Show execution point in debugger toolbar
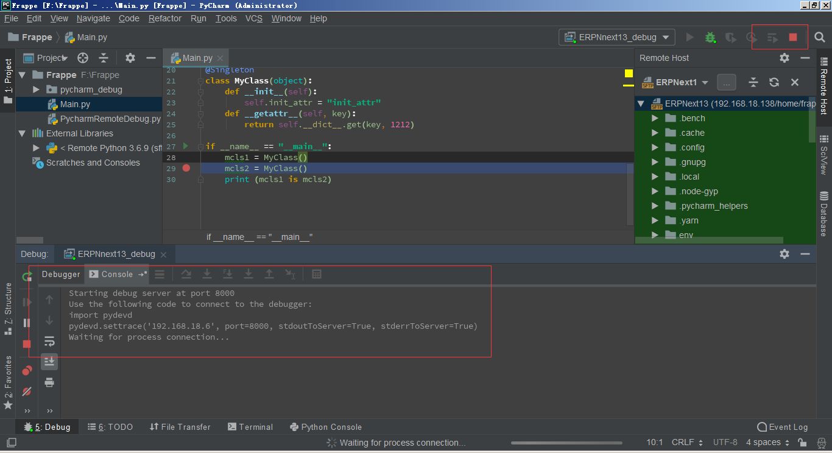Image resolution: width=832 pixels, height=453 pixels. pyautogui.click(x=160, y=275)
